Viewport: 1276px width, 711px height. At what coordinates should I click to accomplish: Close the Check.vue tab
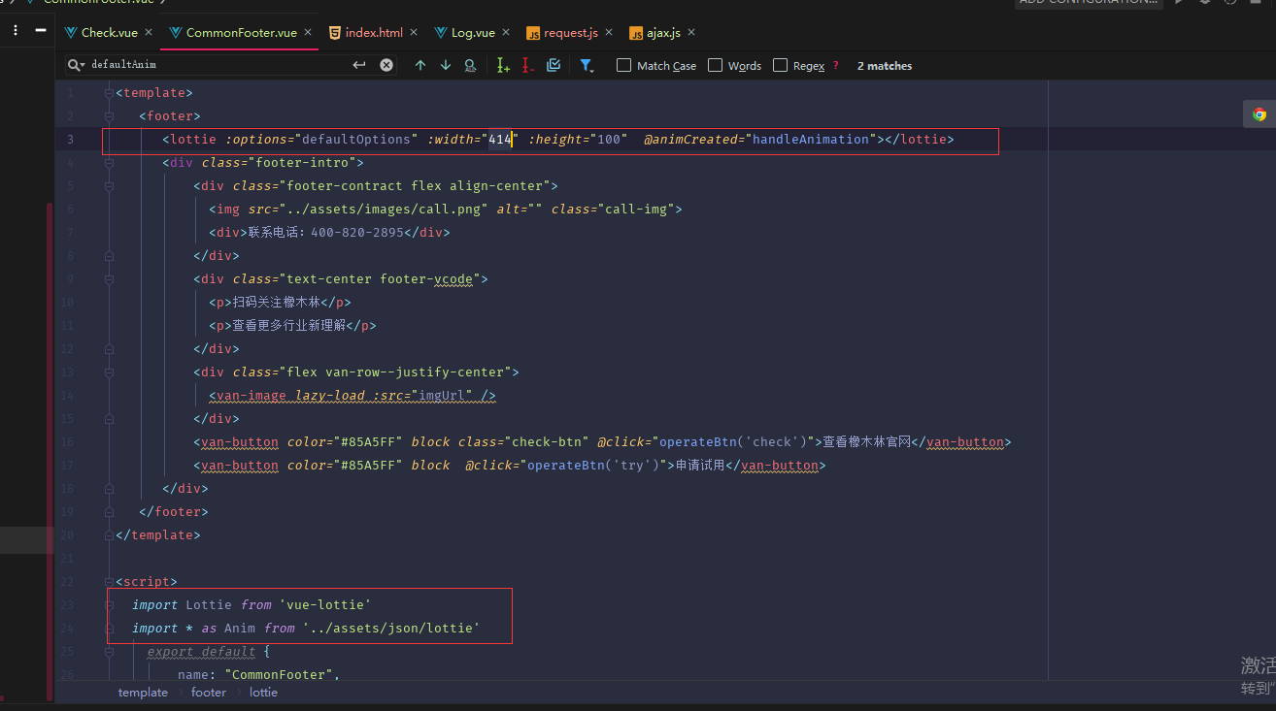point(149,32)
